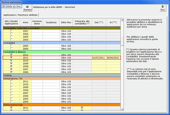Screen dimensions: 170x115
Task: Enable Dichiarazione 730 2005 checkbox
Action: click(11, 99)
